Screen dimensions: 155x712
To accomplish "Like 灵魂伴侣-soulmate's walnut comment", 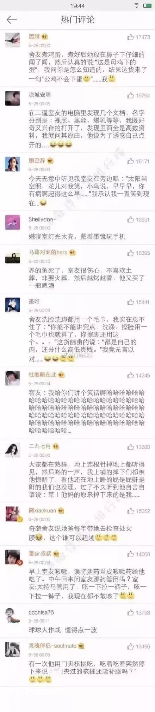I will tap(130, 647).
